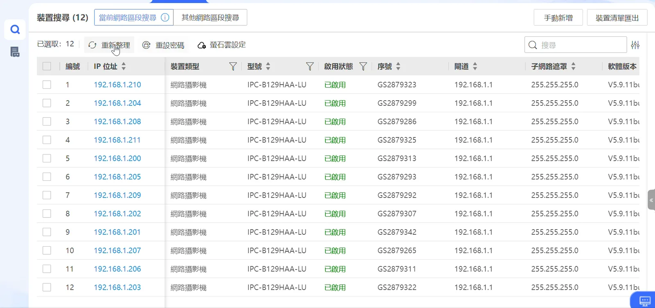Viewport: 655px width, 308px height.
Task: Sort by 型號 column arrows
Action: pyautogui.click(x=268, y=66)
